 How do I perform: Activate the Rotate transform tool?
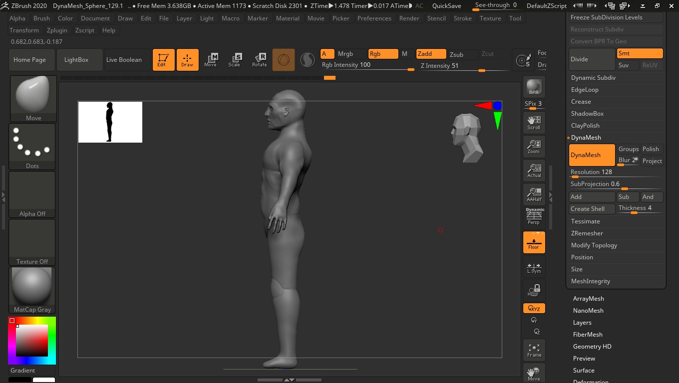tap(259, 60)
